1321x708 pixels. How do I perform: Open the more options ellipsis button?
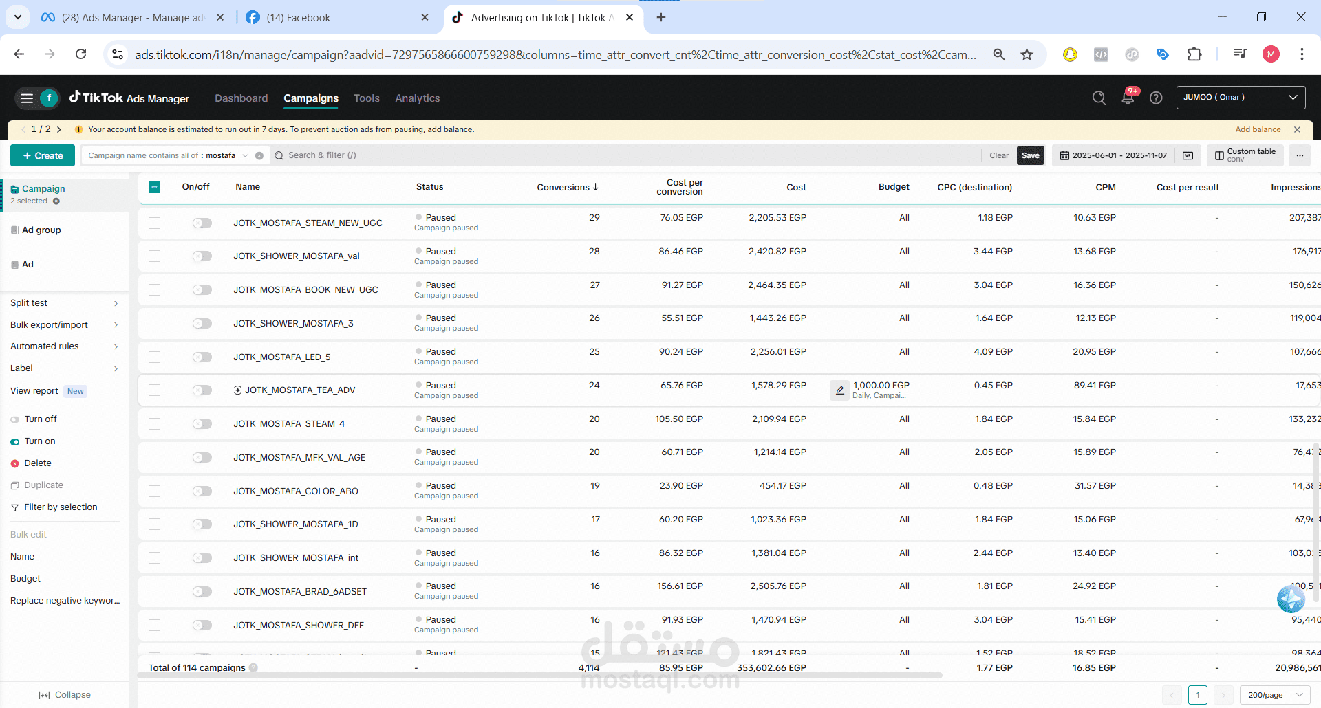point(1300,155)
